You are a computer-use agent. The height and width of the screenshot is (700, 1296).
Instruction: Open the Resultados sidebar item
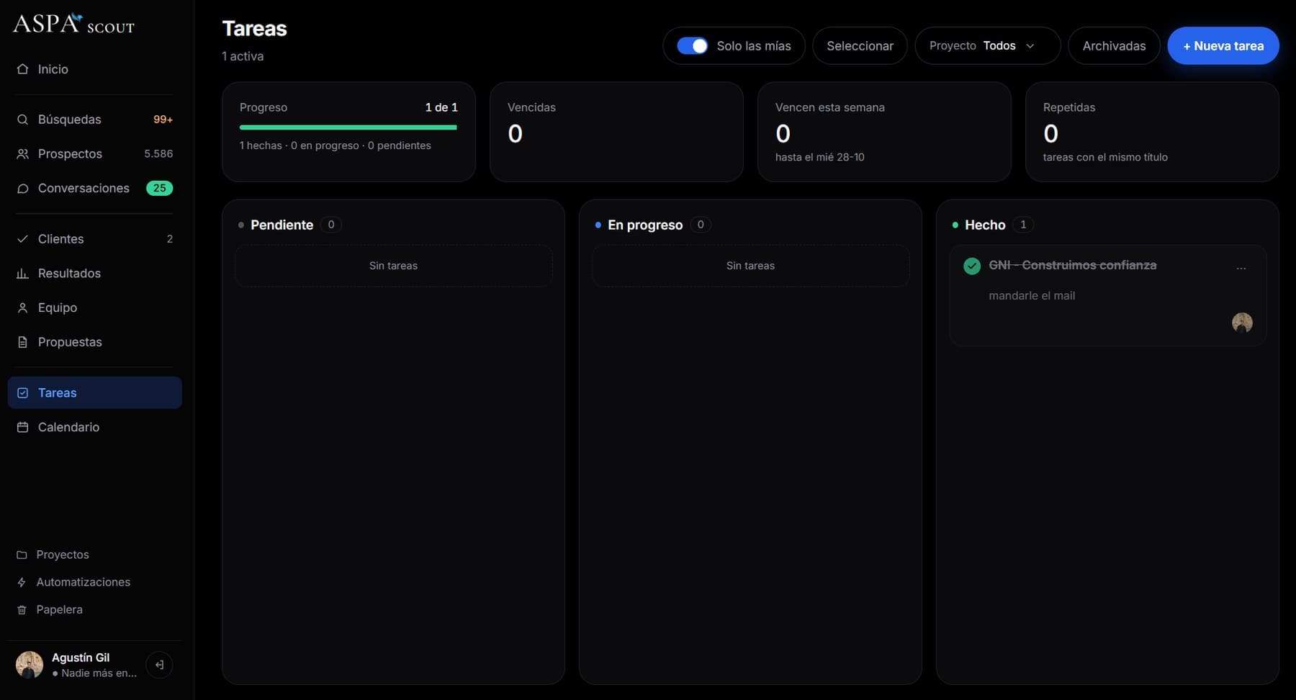click(x=95, y=274)
